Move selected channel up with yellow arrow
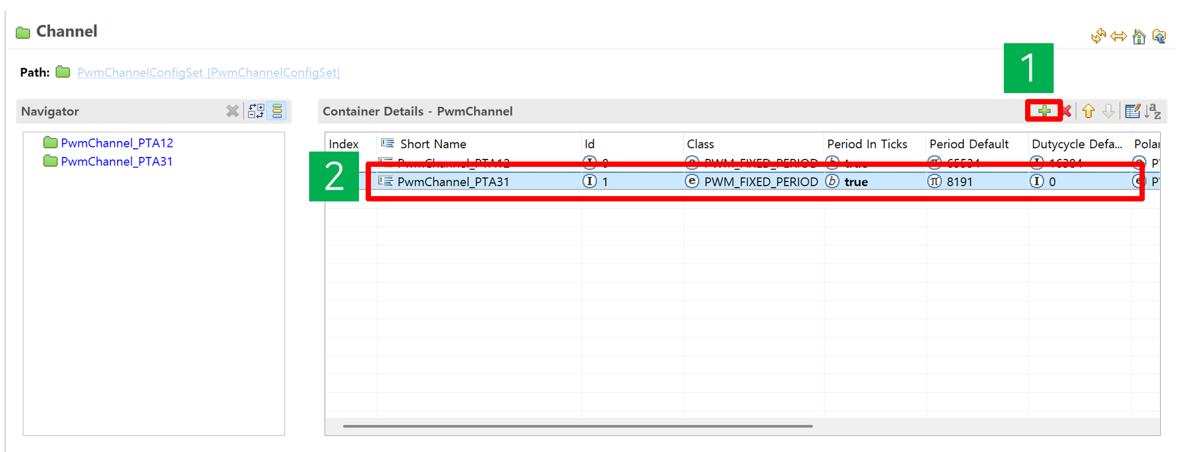 pos(1088,111)
